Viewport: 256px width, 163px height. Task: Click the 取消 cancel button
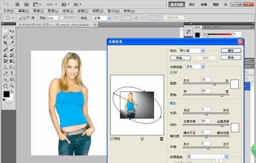pyautogui.click(x=231, y=57)
